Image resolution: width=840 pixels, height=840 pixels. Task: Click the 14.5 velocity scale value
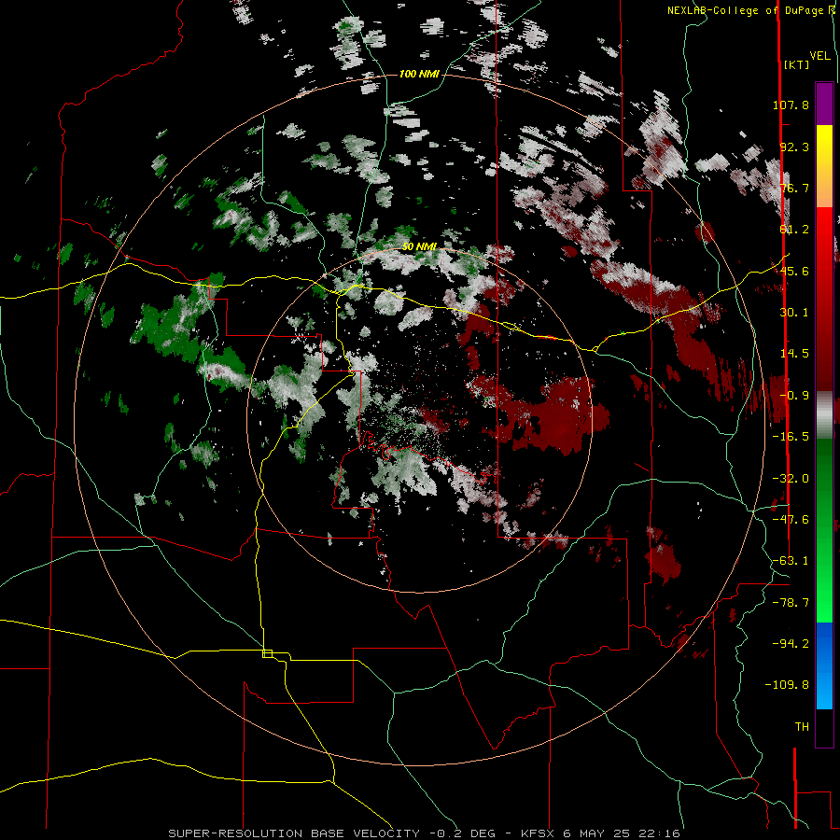coord(794,354)
